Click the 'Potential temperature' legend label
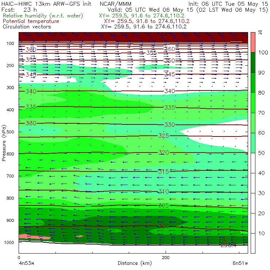 pos(31,21)
